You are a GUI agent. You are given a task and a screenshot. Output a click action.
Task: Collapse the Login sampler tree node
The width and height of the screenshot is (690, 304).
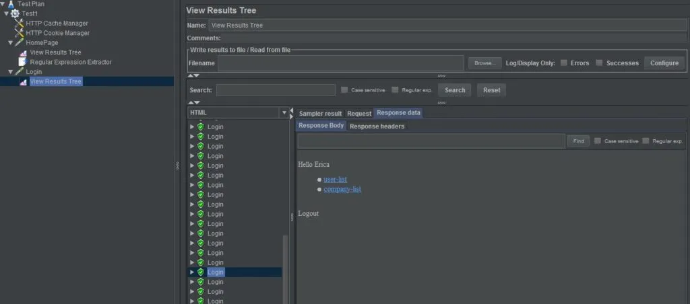[x=10, y=71]
